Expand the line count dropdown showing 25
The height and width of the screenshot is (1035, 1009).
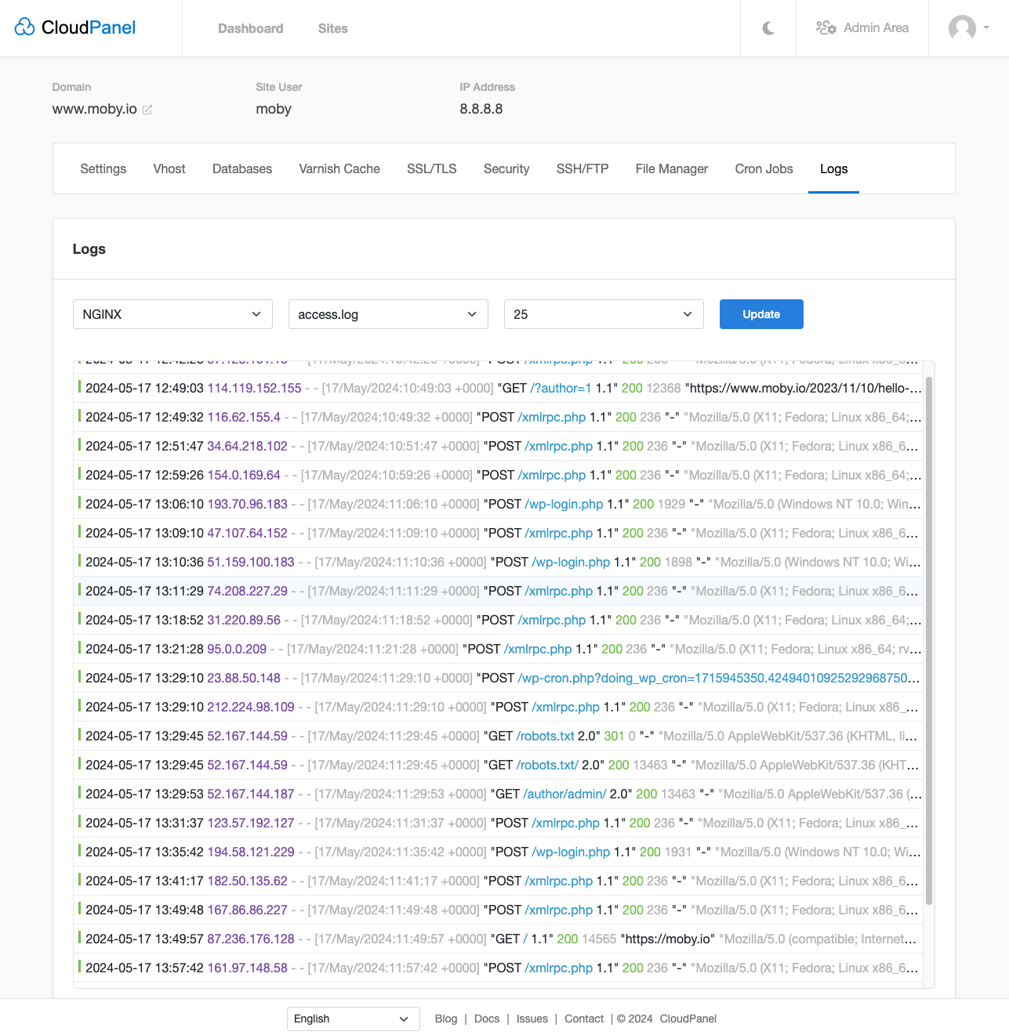click(x=603, y=313)
